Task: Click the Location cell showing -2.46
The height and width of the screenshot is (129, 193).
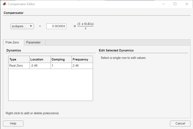Action: tap(40, 66)
